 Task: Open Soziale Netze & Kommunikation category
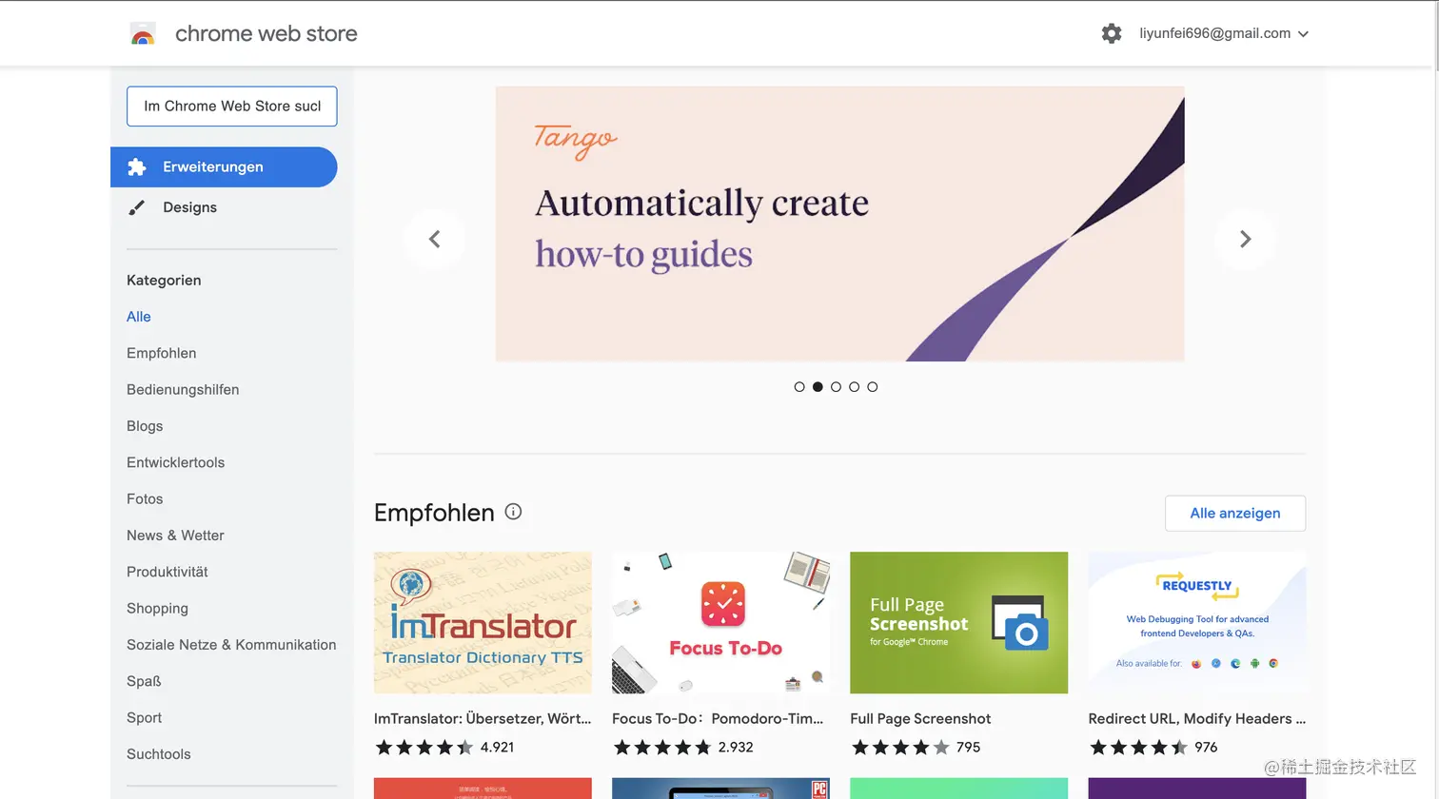click(x=231, y=645)
